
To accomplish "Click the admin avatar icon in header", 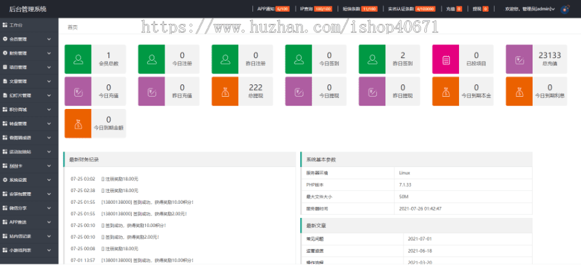I will tap(565, 9).
